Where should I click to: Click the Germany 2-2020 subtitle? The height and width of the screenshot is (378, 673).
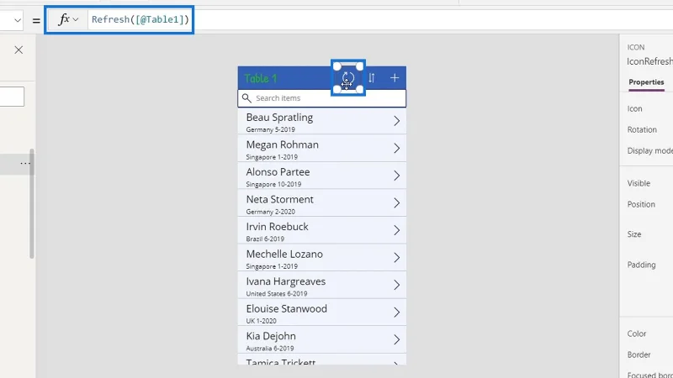click(x=270, y=212)
